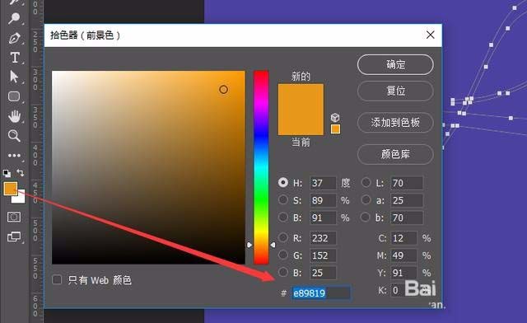The height and width of the screenshot is (323, 527).
Task: Click the rainbow hue slider bar
Action: 261,167
